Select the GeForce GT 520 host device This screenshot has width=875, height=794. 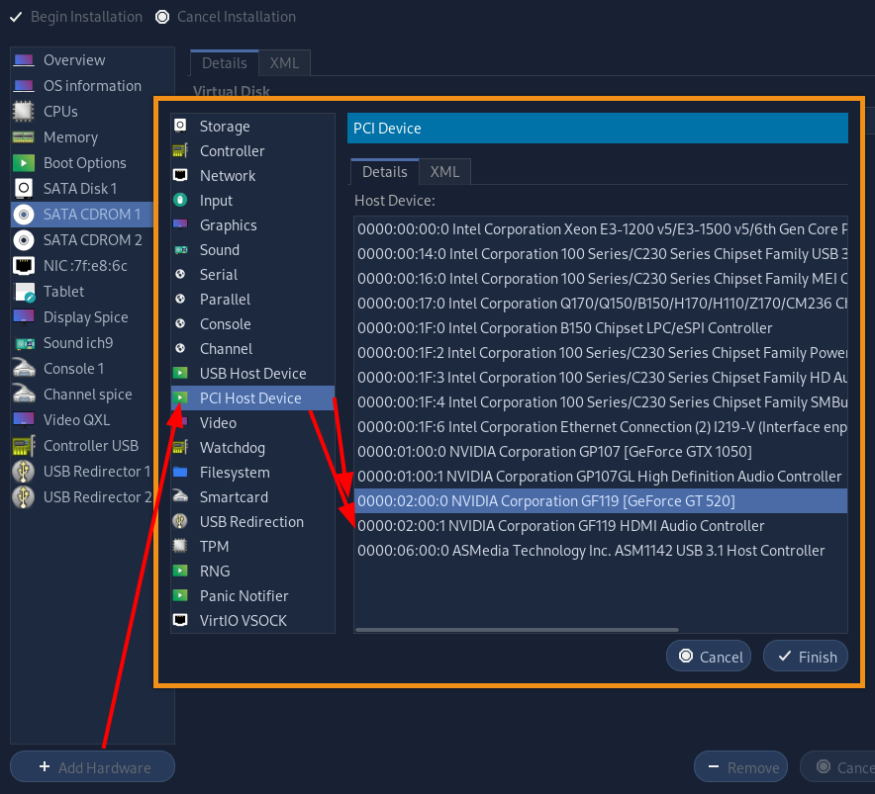coord(601,500)
